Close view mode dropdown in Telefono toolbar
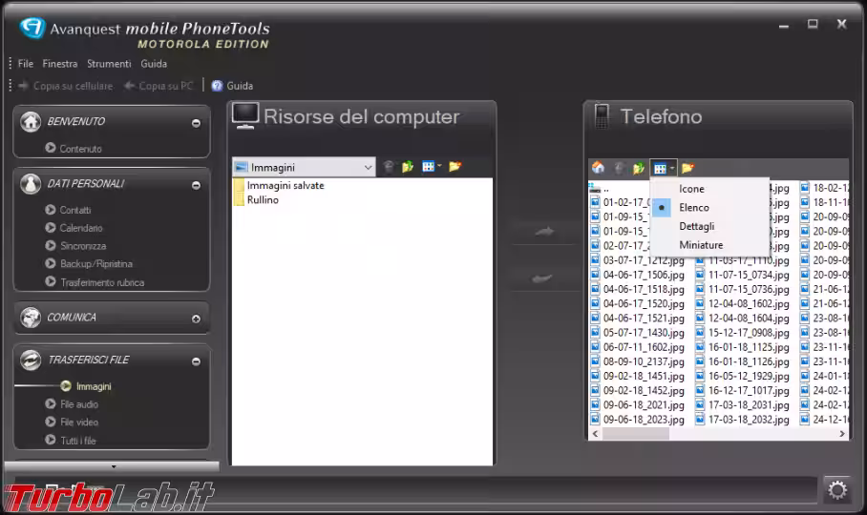Screen dimensions: 867x515 pyautogui.click(x=664, y=169)
